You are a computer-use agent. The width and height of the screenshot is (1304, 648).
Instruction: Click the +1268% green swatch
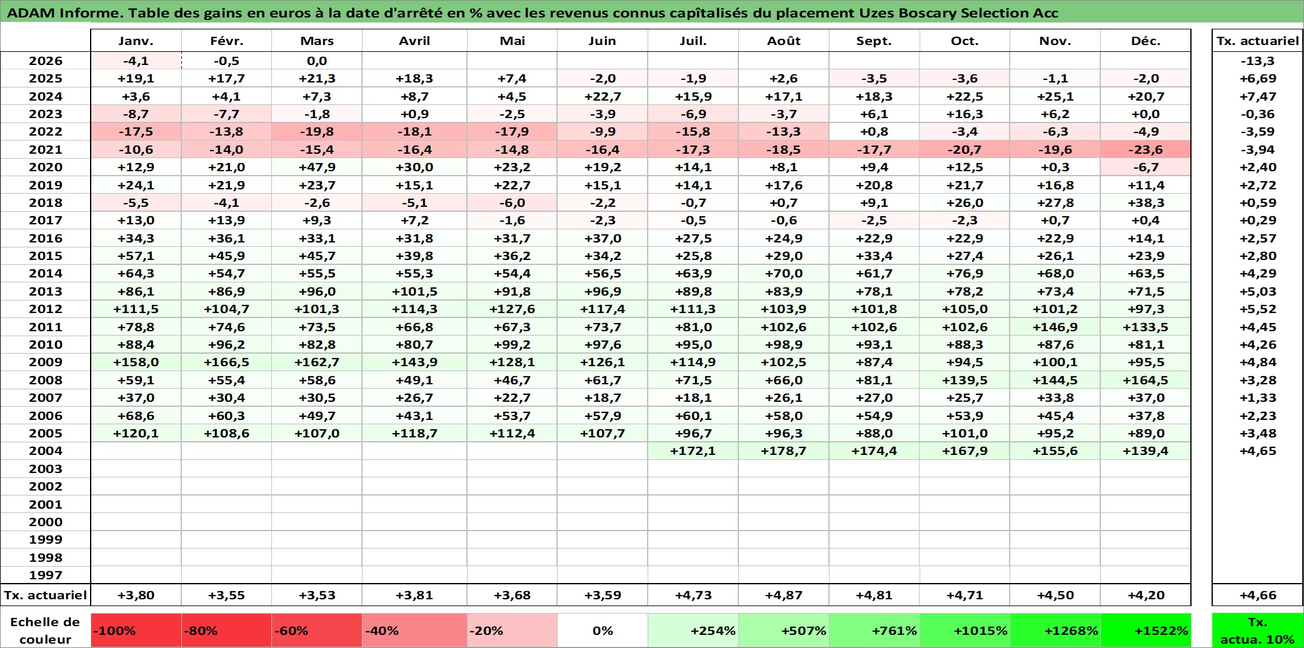(x=1055, y=630)
